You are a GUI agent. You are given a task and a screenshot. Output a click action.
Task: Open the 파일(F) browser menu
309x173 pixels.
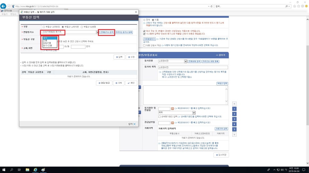click(5, 14)
